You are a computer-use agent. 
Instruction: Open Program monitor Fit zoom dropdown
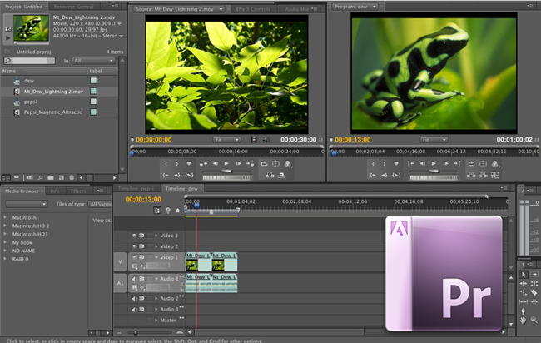(434, 140)
